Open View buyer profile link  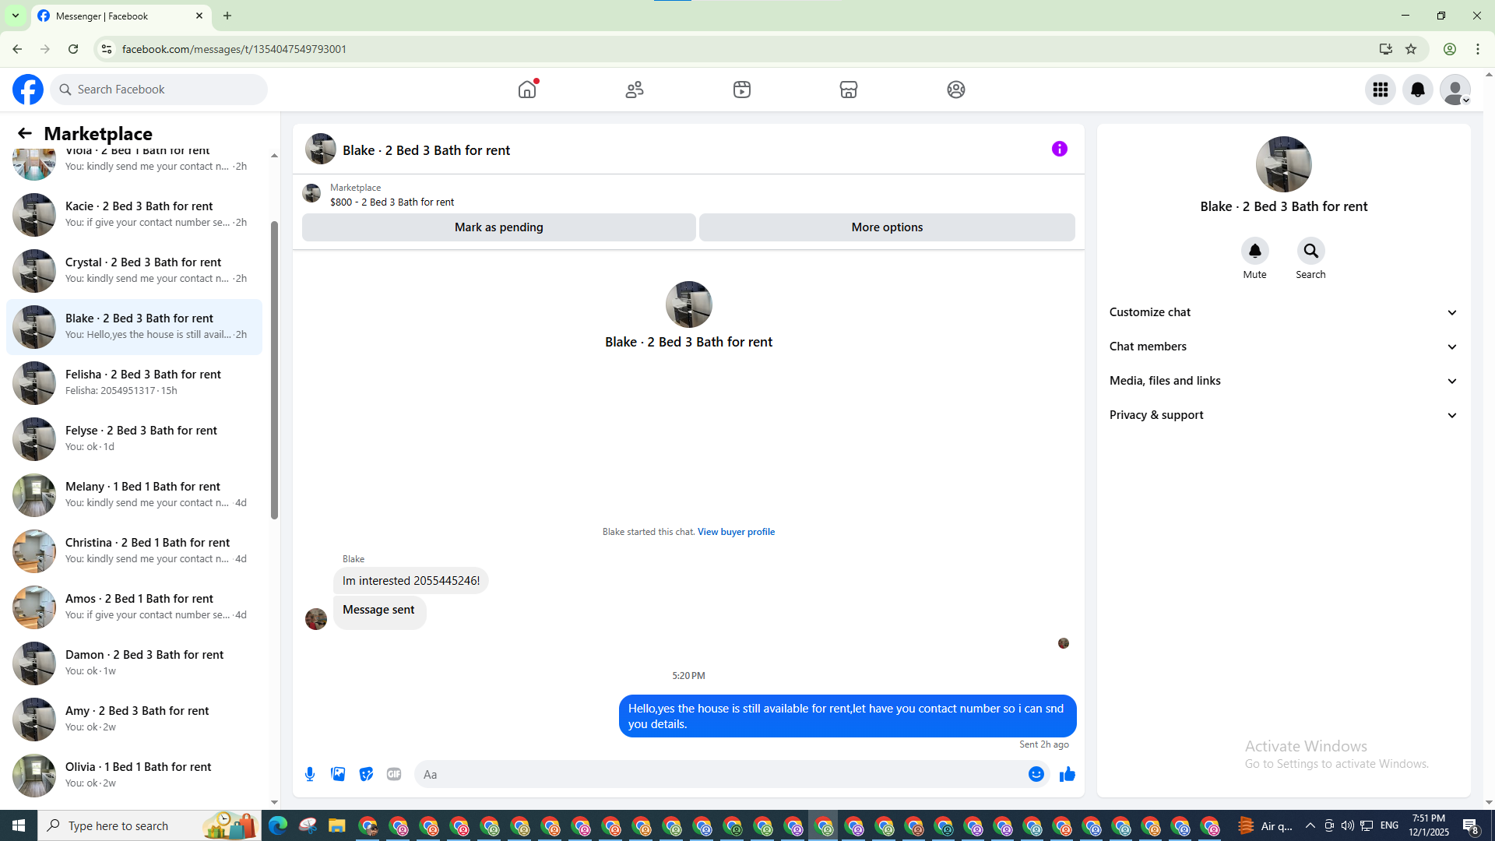736,532
